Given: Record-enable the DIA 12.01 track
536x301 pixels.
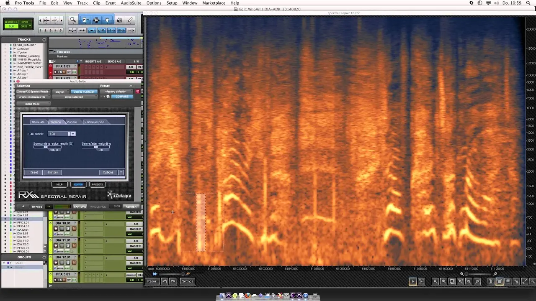Looking at the screenshot, I should 56,263.
